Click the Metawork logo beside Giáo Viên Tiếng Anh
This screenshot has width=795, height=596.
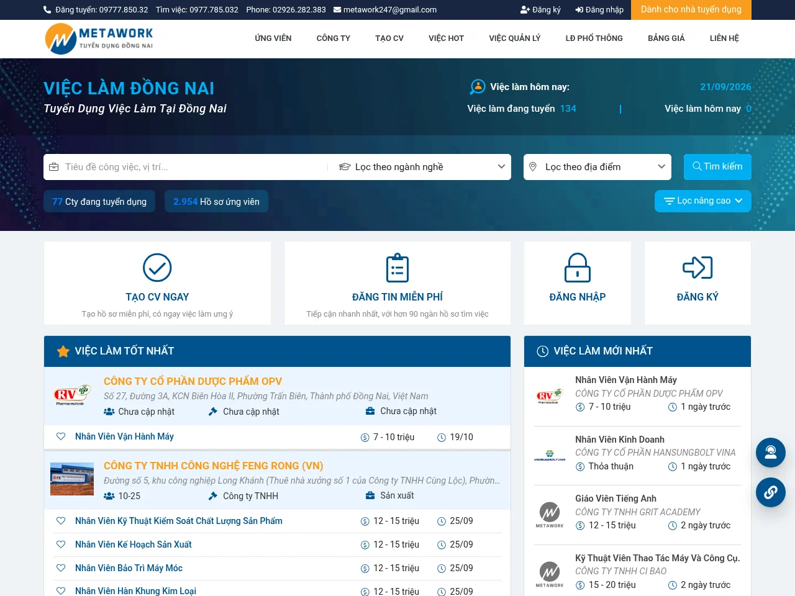coord(550,515)
